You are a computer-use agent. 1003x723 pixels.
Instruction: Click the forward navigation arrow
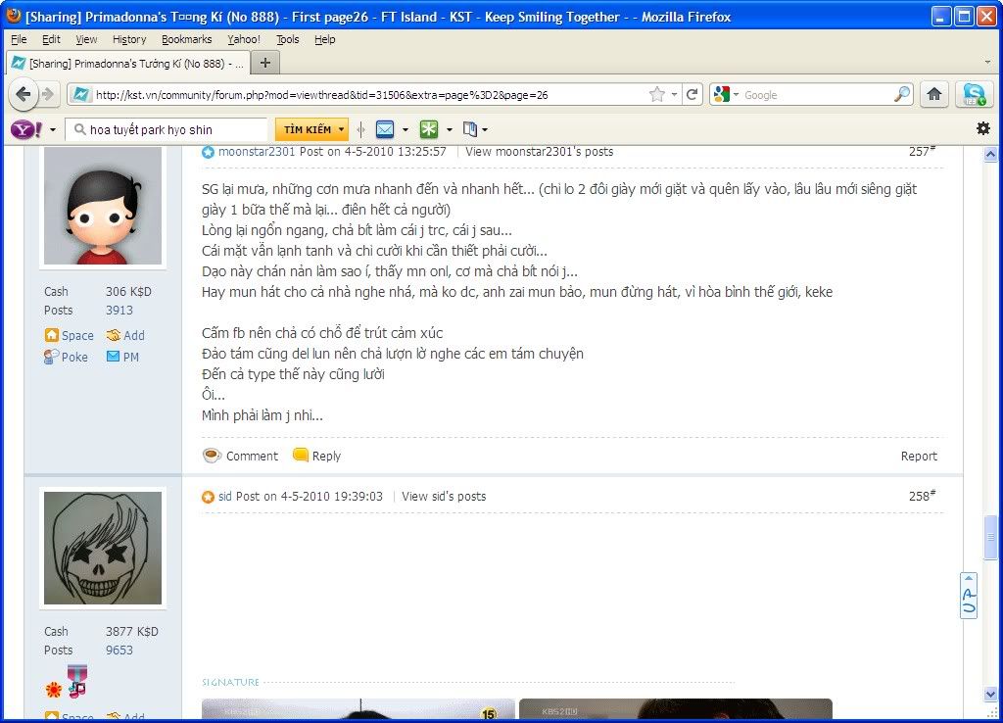coord(49,95)
